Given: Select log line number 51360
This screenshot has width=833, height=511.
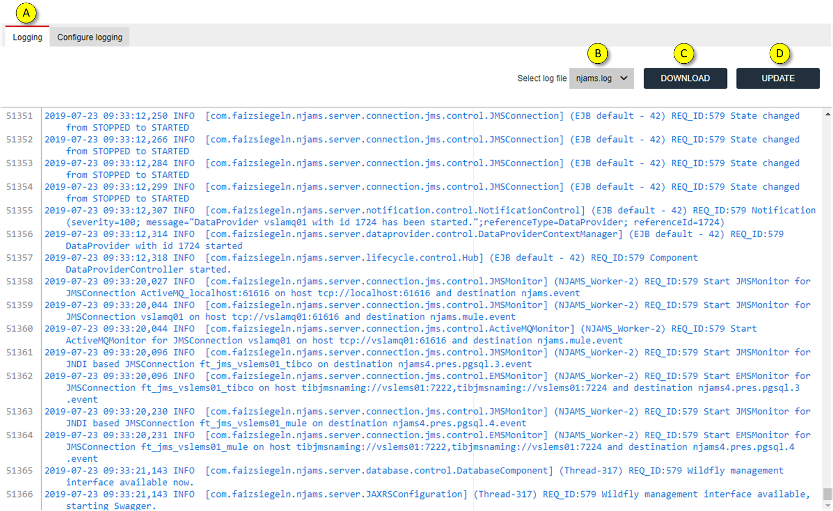Looking at the screenshot, I should pos(20,328).
